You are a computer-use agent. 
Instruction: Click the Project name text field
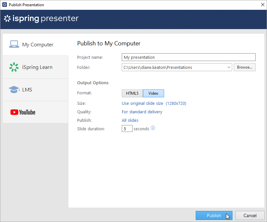coord(189,57)
